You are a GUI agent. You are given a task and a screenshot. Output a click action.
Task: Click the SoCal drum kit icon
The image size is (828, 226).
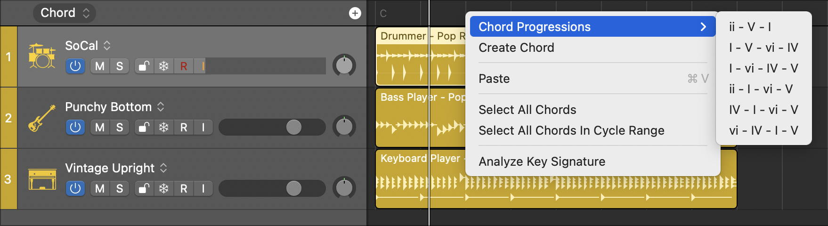[x=42, y=56]
